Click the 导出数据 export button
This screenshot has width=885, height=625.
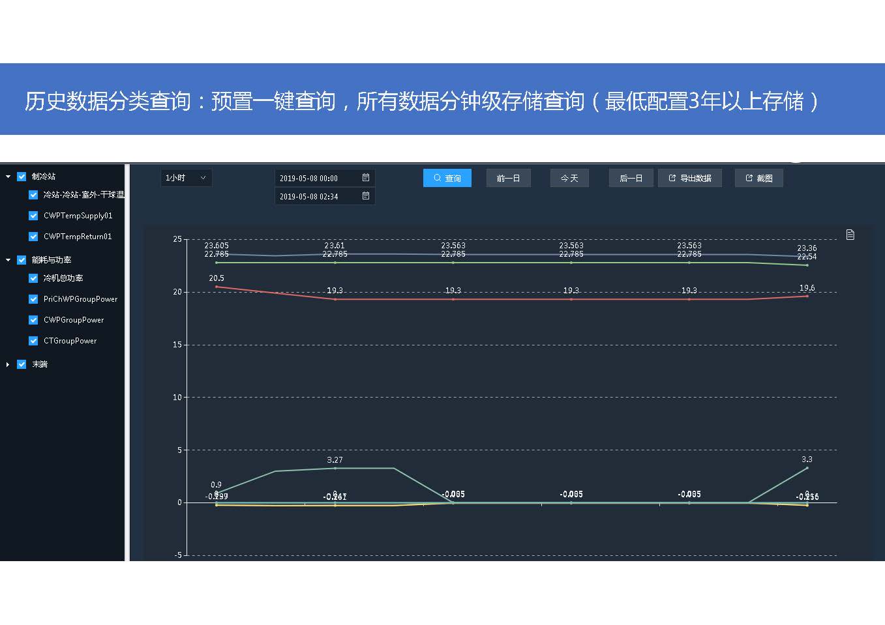coord(689,178)
